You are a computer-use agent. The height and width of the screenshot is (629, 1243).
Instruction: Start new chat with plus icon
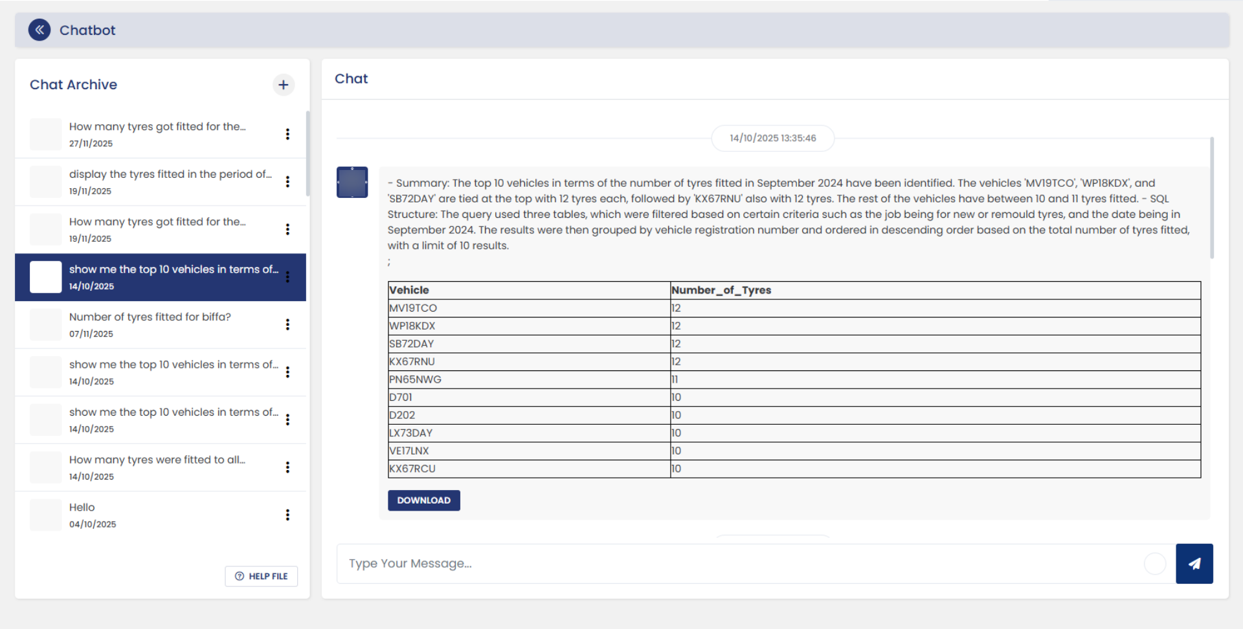pos(284,85)
